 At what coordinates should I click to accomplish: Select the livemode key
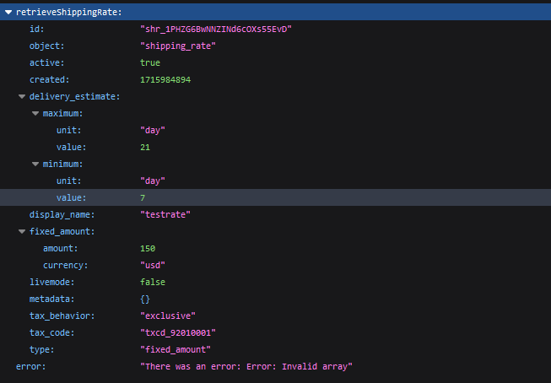tap(51, 282)
